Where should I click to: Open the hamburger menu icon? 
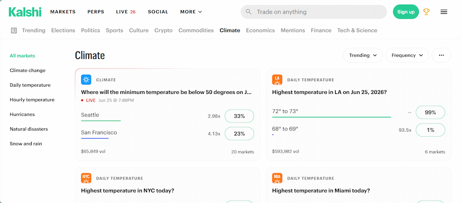coord(443,12)
